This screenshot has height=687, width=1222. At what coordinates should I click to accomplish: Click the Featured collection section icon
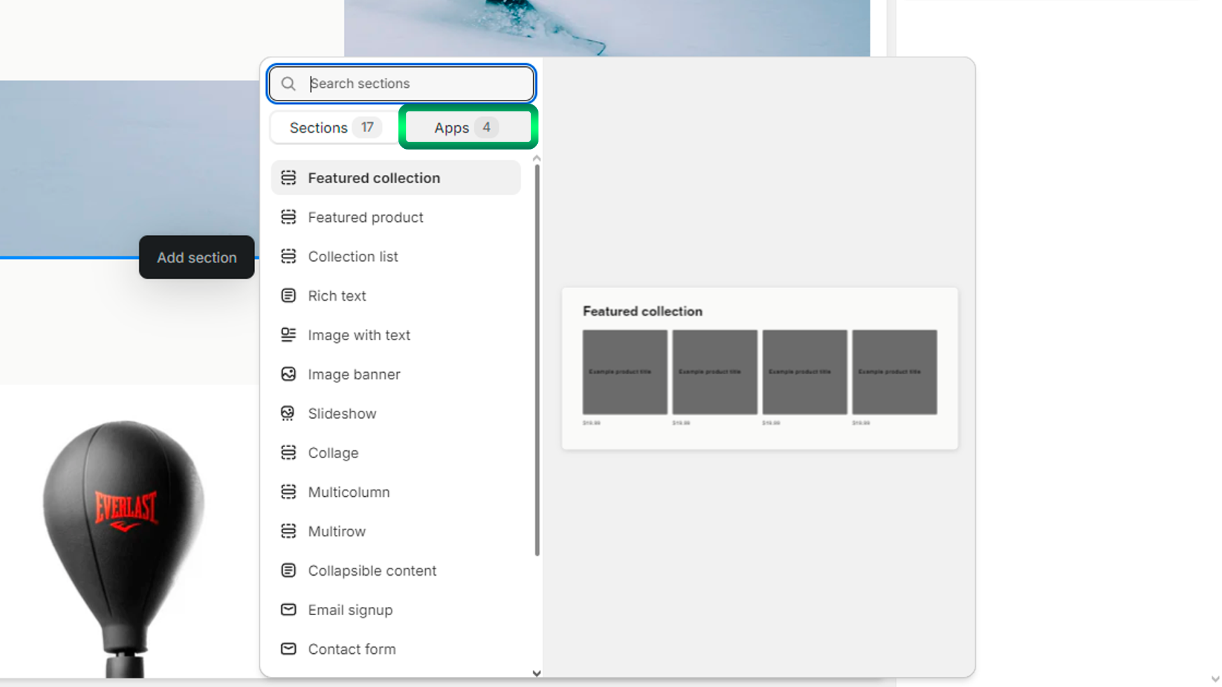coord(288,178)
